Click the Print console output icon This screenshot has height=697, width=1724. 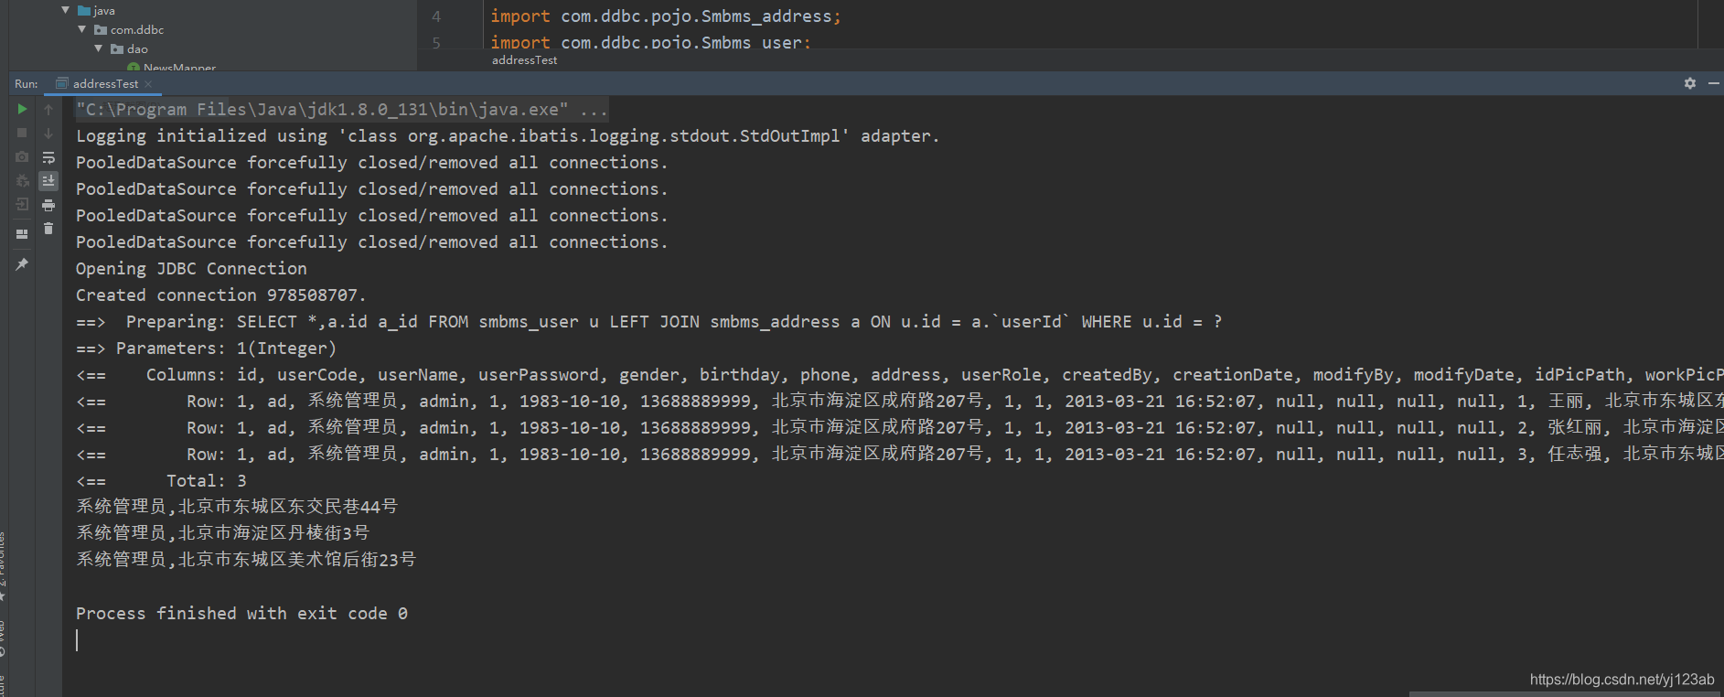(x=48, y=205)
